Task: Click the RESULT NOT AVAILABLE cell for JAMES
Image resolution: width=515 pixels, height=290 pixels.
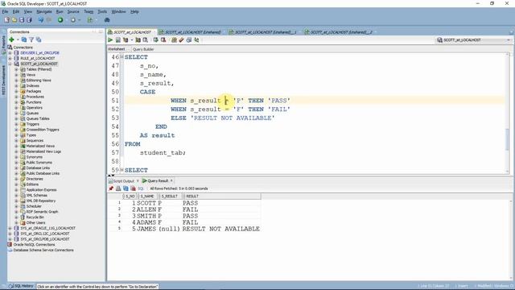Action: [x=221, y=229]
